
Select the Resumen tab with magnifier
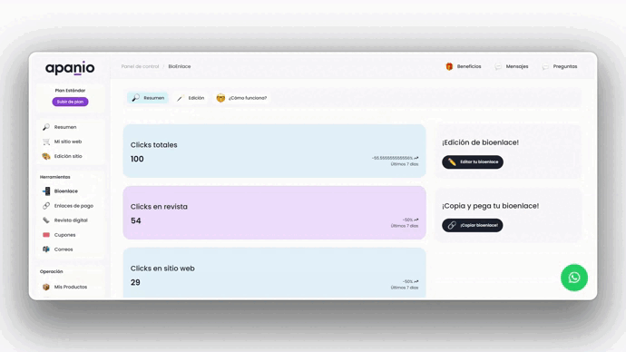pyautogui.click(x=148, y=98)
